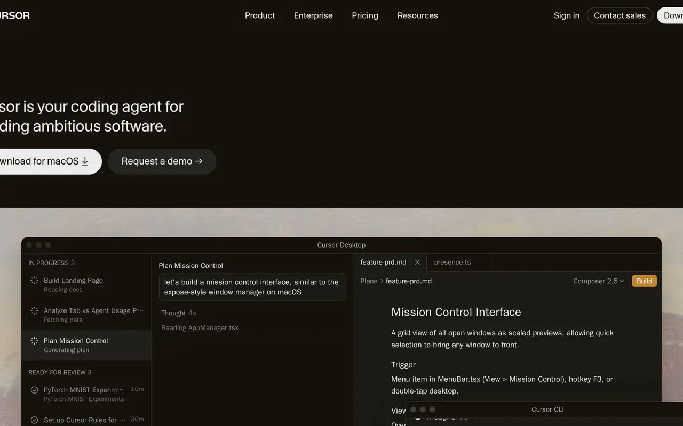683x426 pixels.
Task: Click the spinner icon beside Plan Mission Control
Action: click(34, 341)
